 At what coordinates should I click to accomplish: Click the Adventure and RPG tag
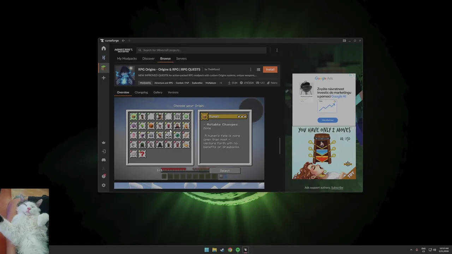coord(163,83)
